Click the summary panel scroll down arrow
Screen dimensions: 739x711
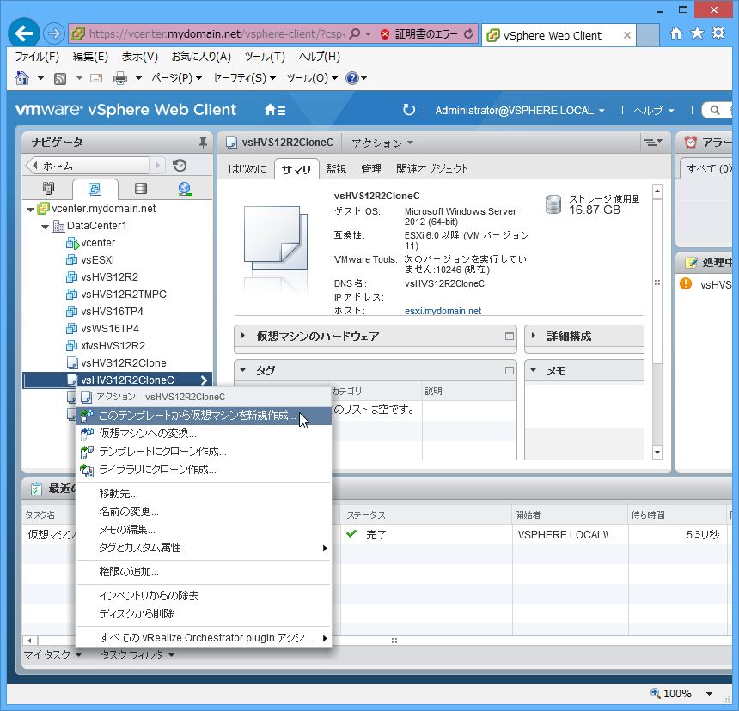coord(657,453)
